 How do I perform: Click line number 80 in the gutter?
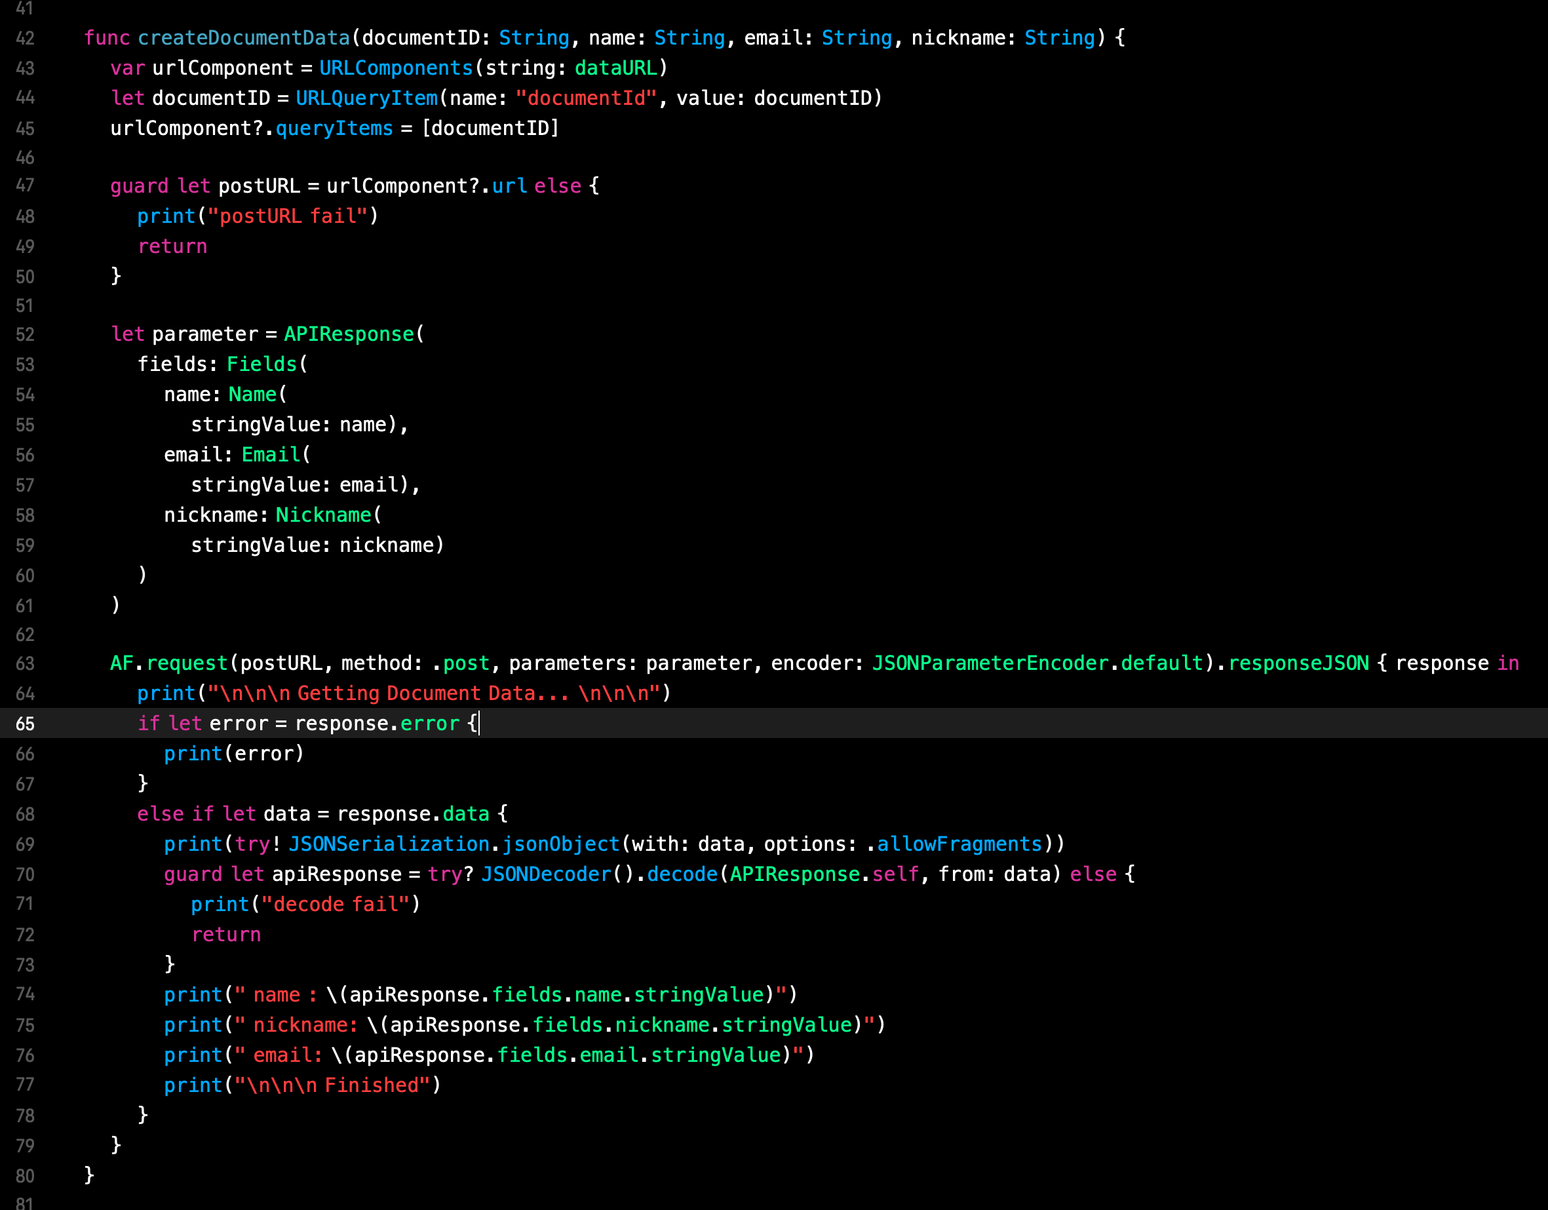25,1176
